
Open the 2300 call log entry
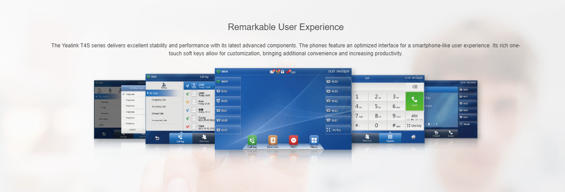tap(199, 85)
